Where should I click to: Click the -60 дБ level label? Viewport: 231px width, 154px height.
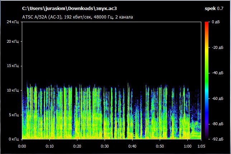217,98
